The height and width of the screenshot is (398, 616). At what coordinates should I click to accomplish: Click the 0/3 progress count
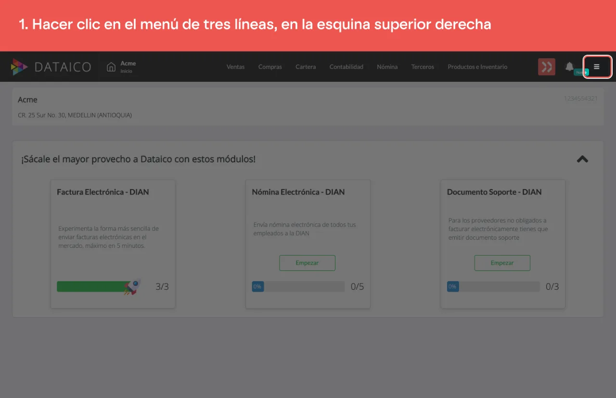552,287
